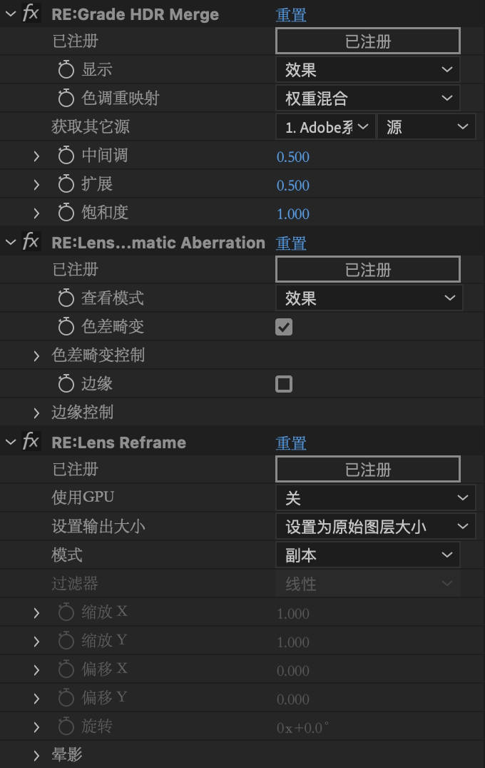Click 重置 for RE:Lens Reframe
This screenshot has height=768, width=485.
pos(291,443)
